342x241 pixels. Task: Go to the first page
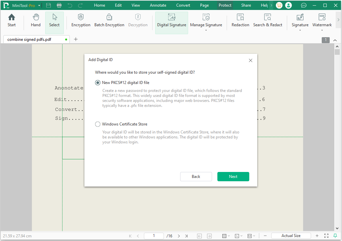pos(130,236)
